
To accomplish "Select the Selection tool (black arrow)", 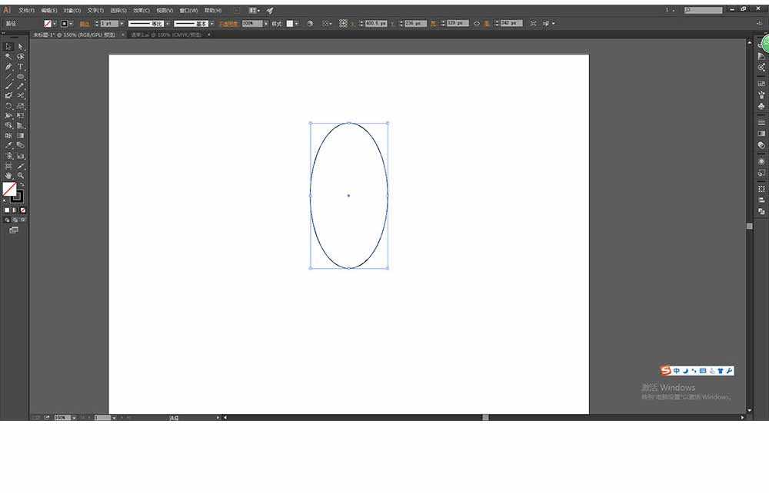I will 8,47.
